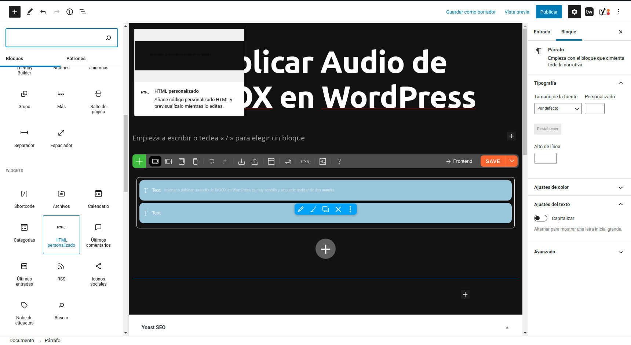Undo last builder change with the undo arrow
631x345 pixels.
[x=212, y=161]
